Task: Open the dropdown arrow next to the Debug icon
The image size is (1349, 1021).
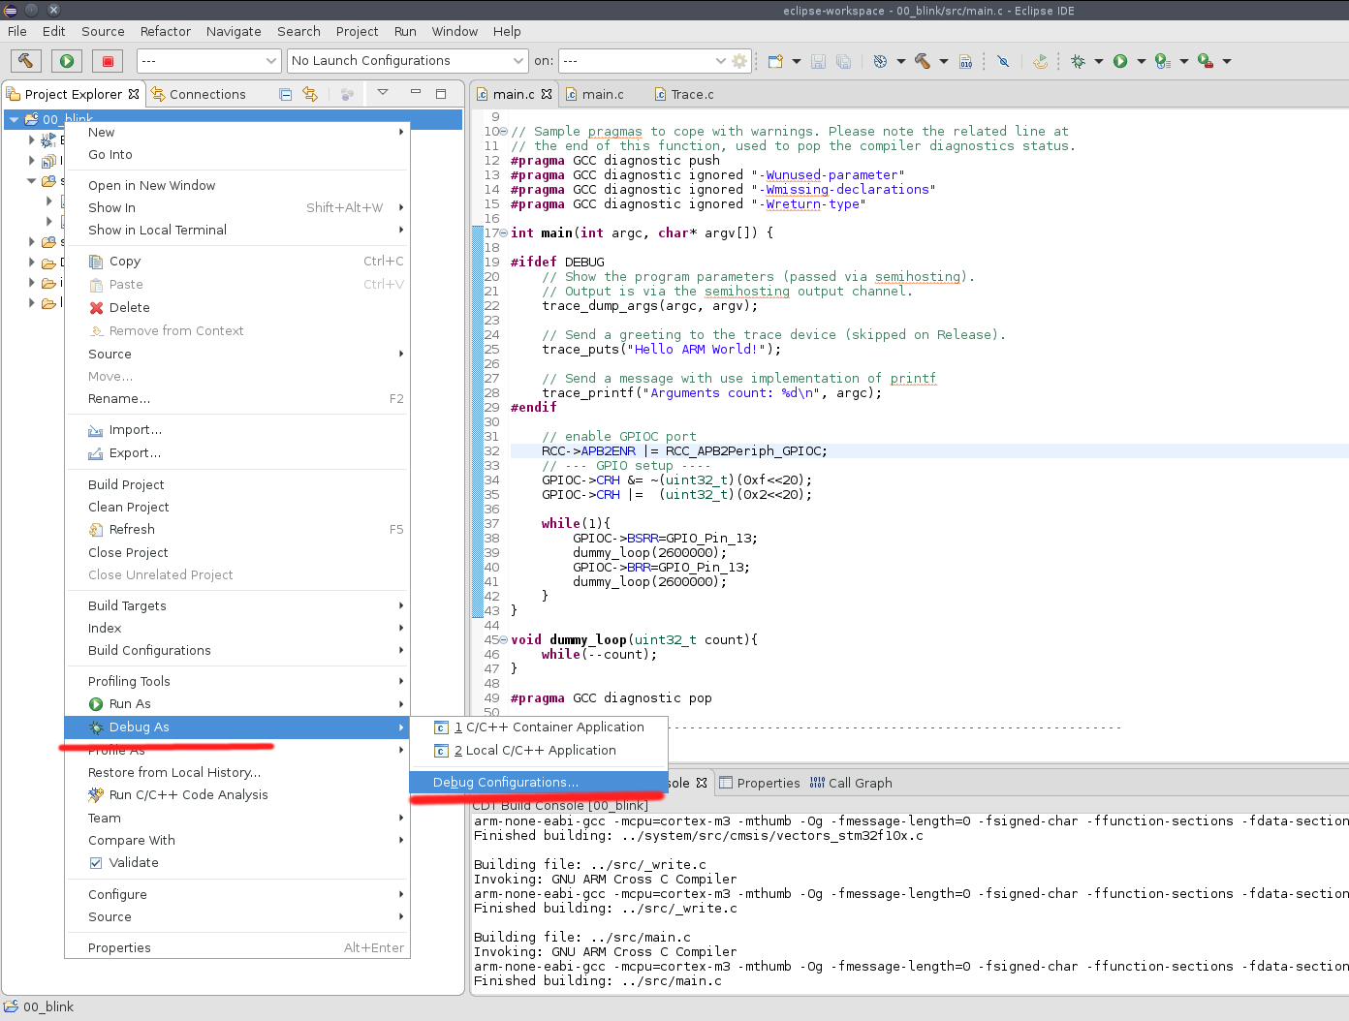Action: coord(1098,60)
